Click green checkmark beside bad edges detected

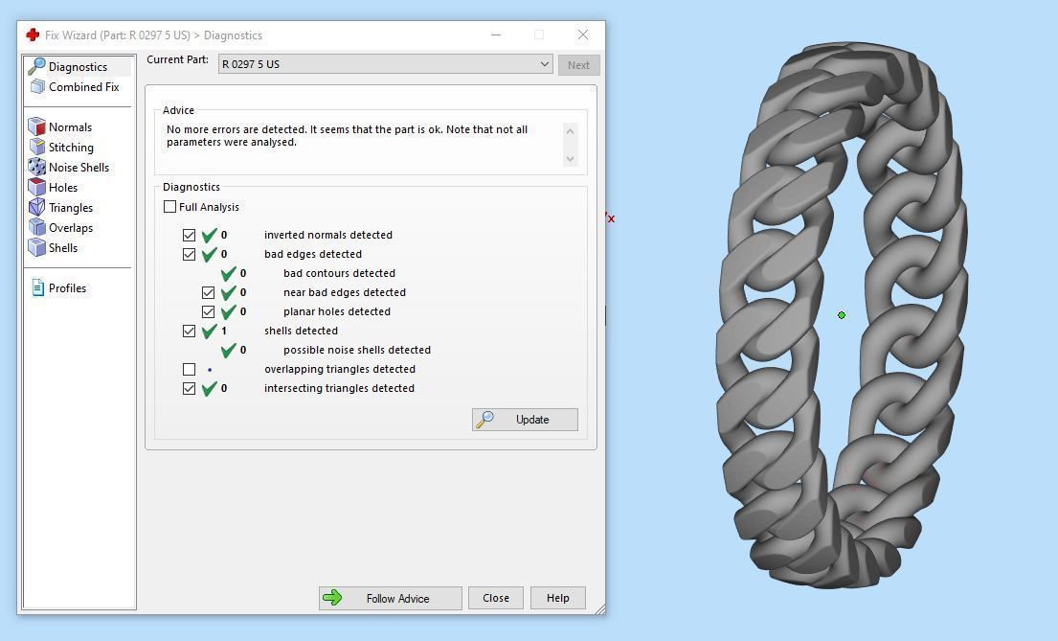[x=209, y=254]
